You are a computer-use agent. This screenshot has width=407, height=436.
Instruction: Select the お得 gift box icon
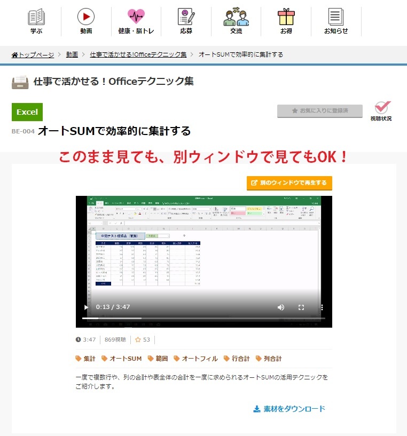(286, 17)
